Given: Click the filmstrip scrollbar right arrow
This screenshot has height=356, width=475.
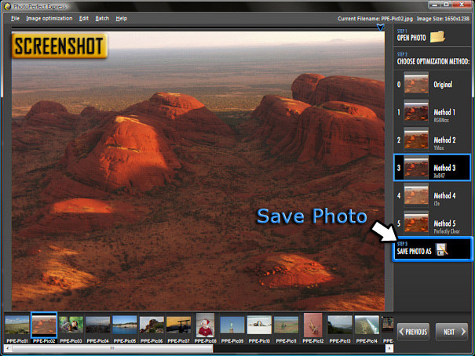Looking at the screenshot, I should click(389, 349).
